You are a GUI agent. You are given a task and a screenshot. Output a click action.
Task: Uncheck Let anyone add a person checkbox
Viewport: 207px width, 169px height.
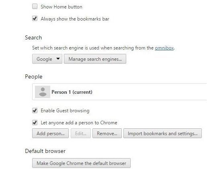pyautogui.click(x=35, y=122)
